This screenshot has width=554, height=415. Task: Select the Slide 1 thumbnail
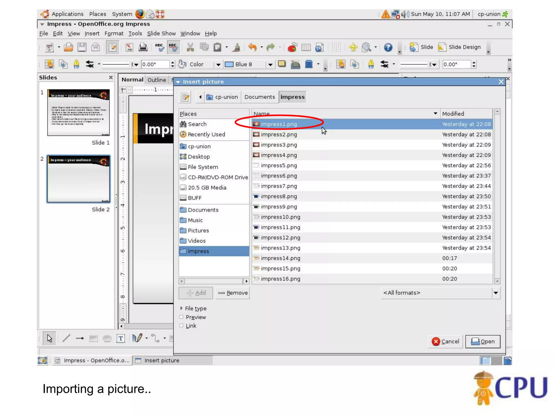pos(78,113)
